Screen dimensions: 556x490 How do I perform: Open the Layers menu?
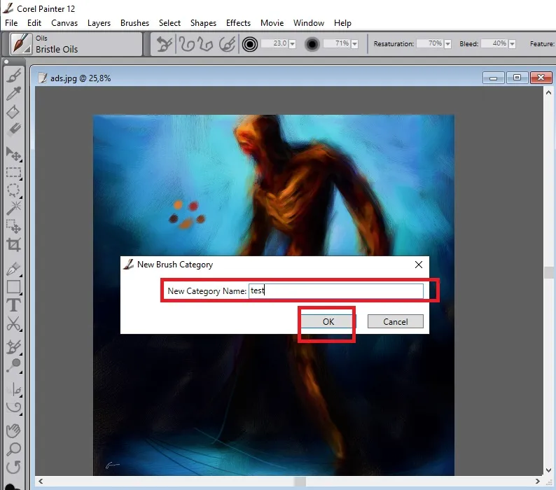99,23
